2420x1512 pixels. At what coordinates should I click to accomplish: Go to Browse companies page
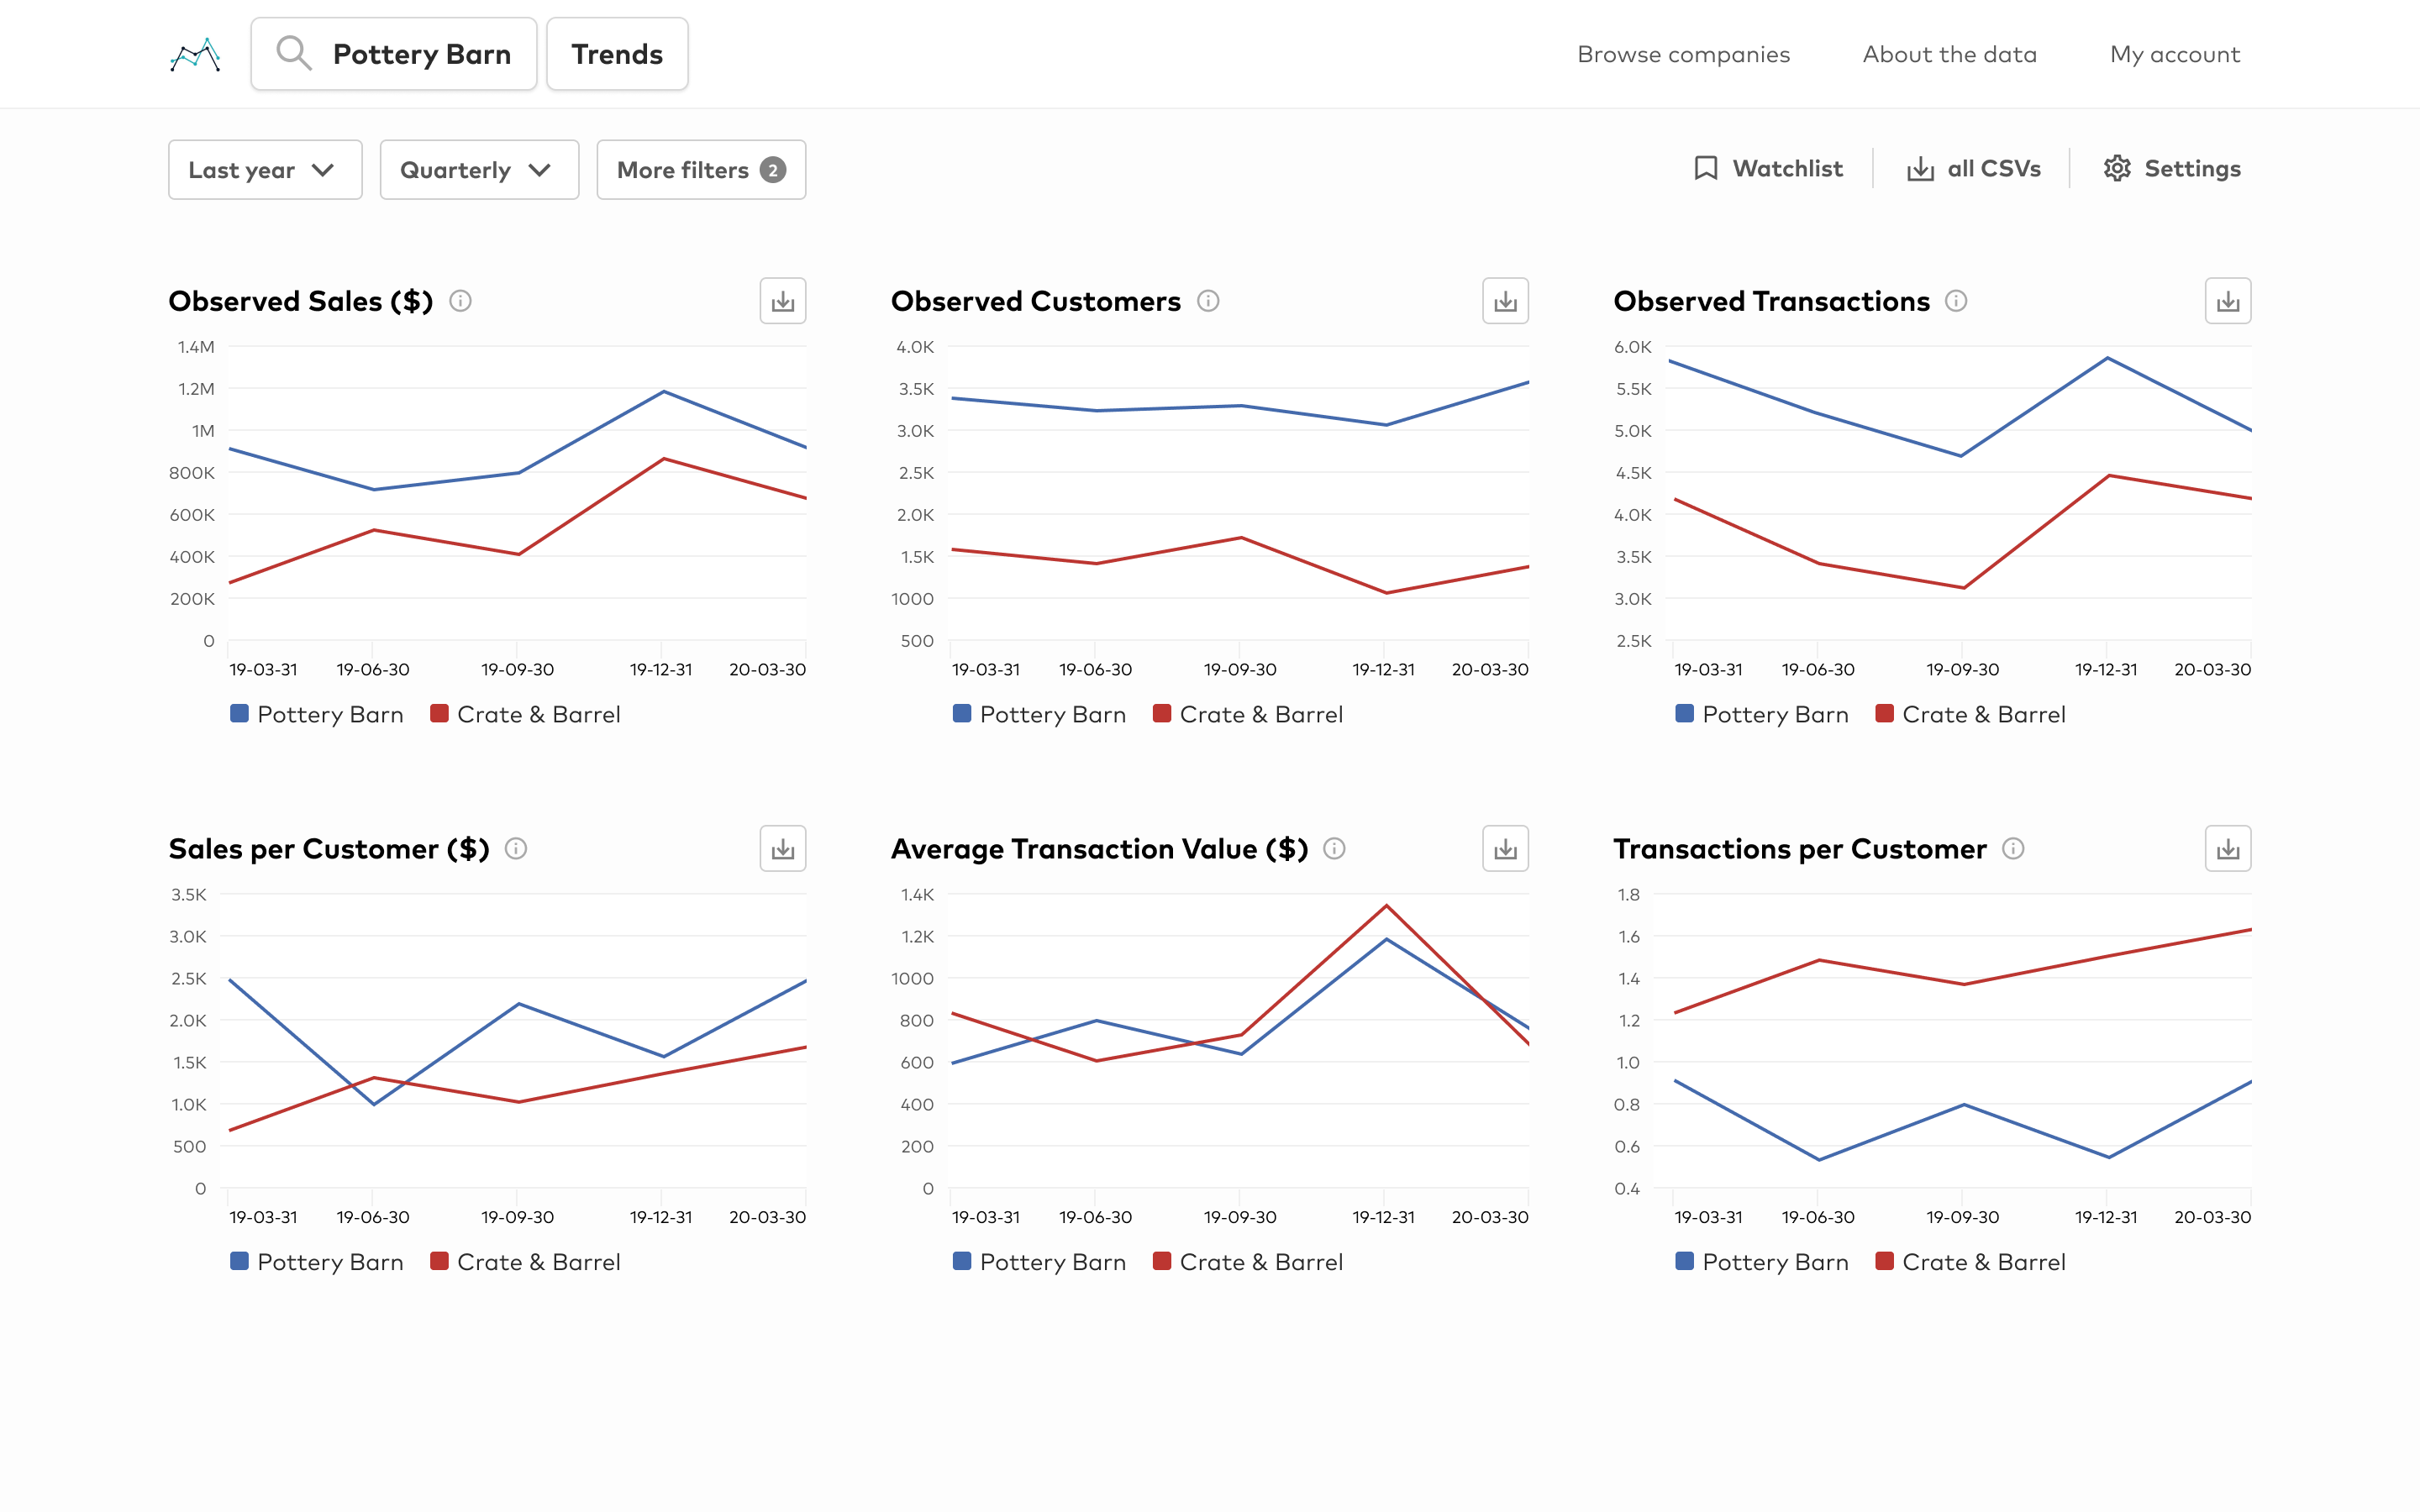[1683, 54]
